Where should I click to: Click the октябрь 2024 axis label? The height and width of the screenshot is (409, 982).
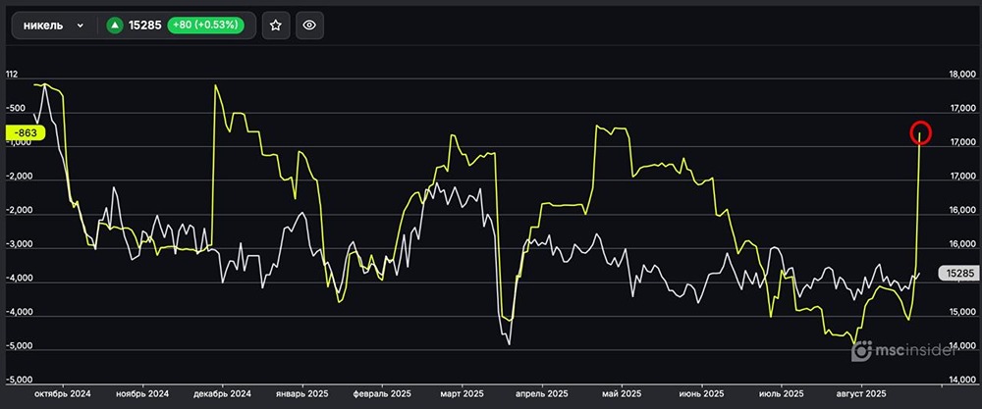[x=61, y=393]
